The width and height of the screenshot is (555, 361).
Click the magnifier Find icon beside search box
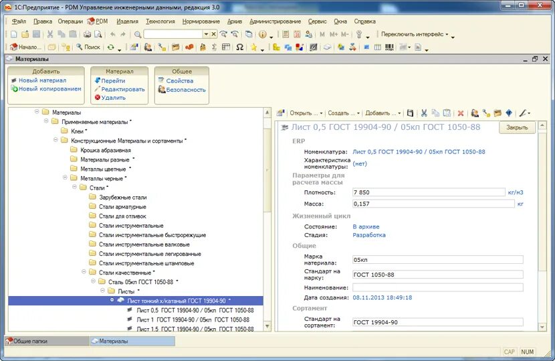[x=138, y=34]
